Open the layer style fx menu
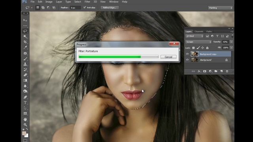The image size is (253, 142). click(199, 71)
